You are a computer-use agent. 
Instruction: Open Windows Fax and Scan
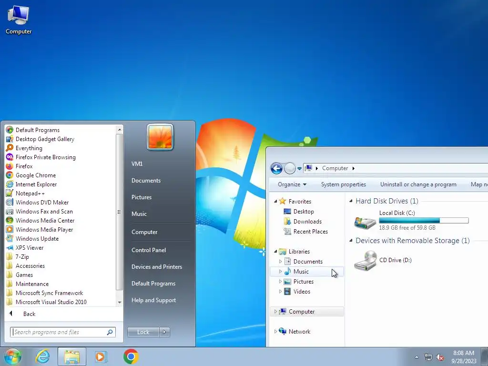tap(44, 211)
